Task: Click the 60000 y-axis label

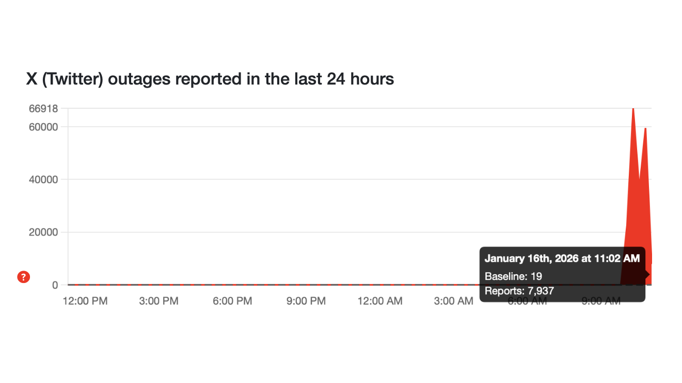Action: 43,127
